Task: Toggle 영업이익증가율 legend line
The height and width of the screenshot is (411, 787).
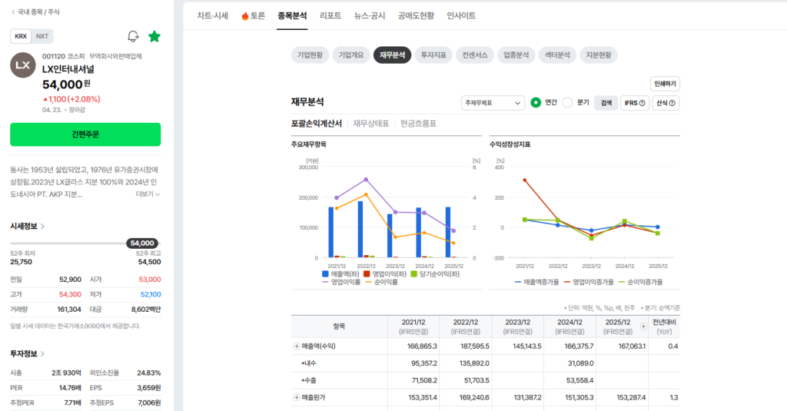Action: click(589, 282)
